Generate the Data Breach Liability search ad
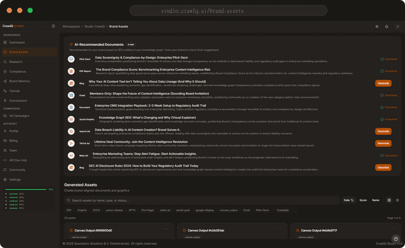Screen dimensions: 405x248 (x=383, y=131)
